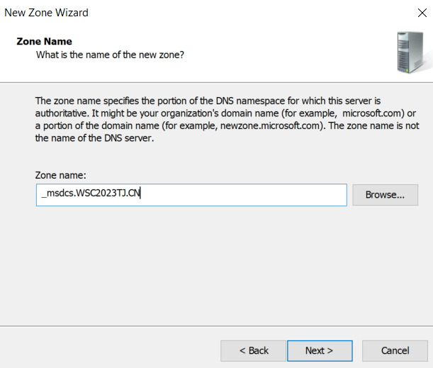Open the Browse... zone dialog
This screenshot has width=433, height=368.
pyautogui.click(x=385, y=195)
